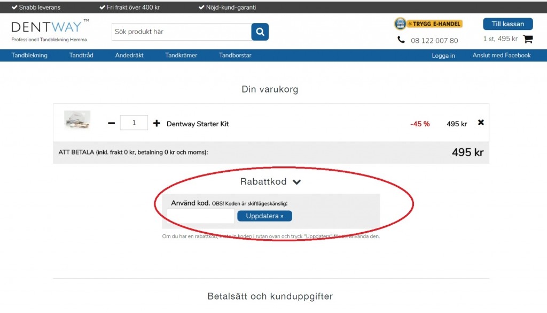Viewport: 547px width, 313px height.
Task: Click the magnifier search button
Action: (x=260, y=32)
